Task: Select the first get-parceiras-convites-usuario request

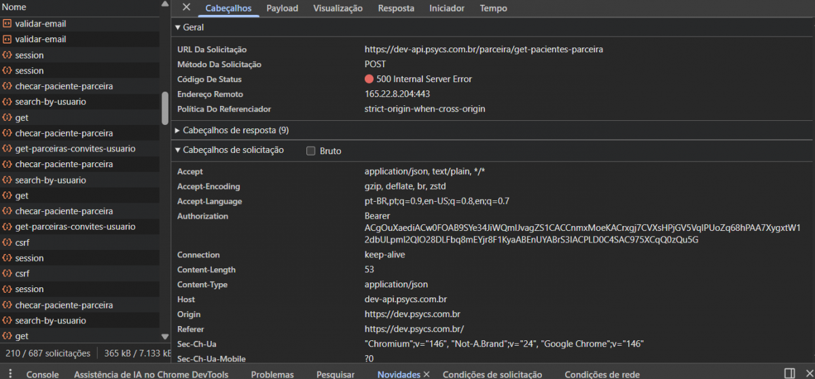Action: click(75, 149)
